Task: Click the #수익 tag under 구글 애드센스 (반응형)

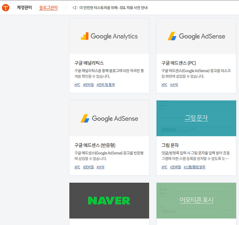Action: 101,167
